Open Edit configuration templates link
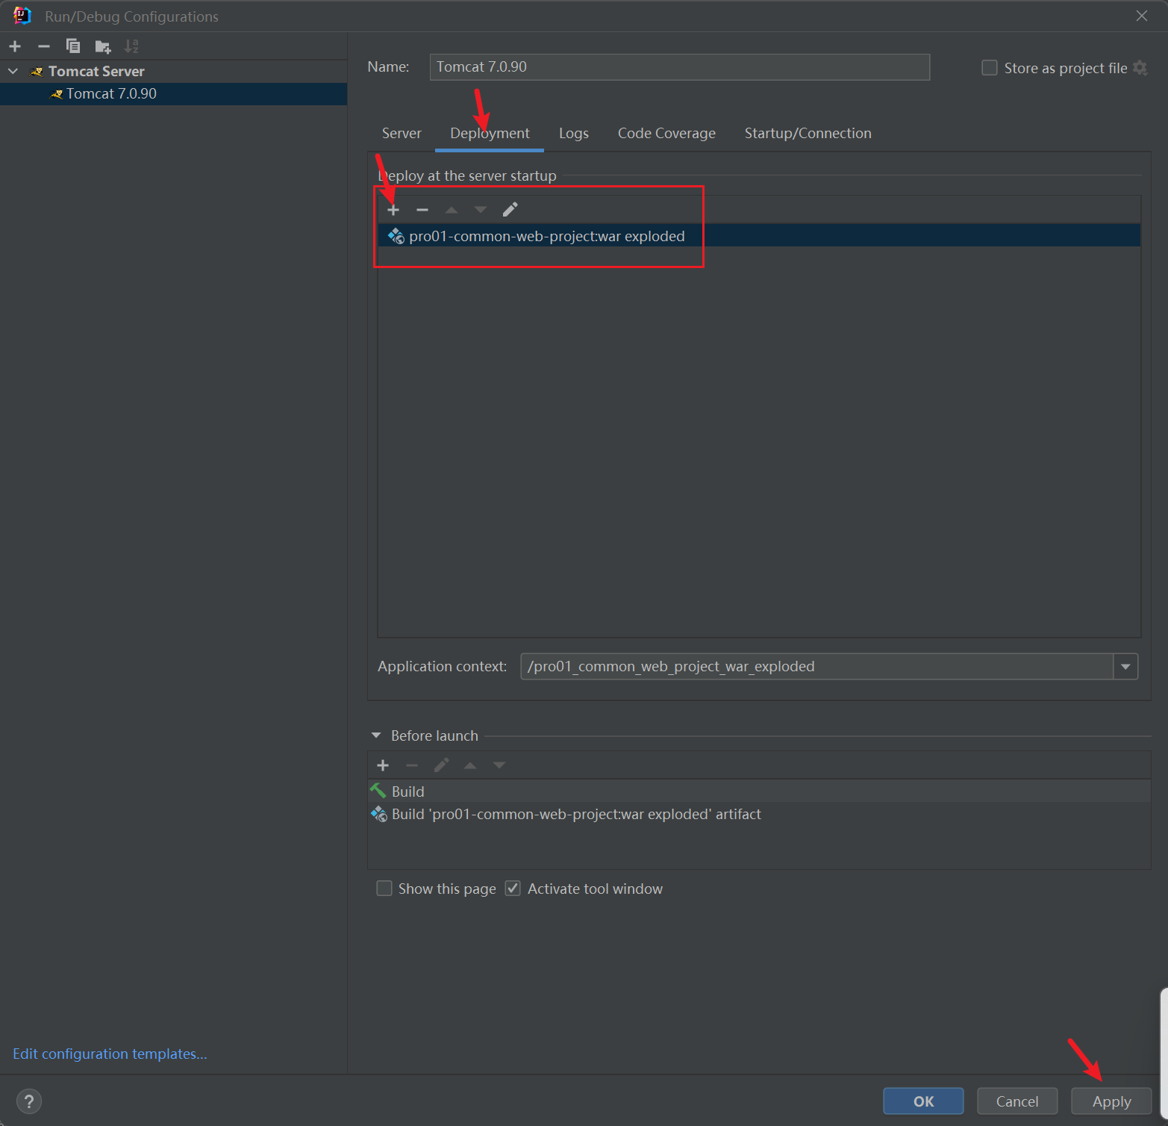1168x1126 pixels. [x=110, y=1054]
